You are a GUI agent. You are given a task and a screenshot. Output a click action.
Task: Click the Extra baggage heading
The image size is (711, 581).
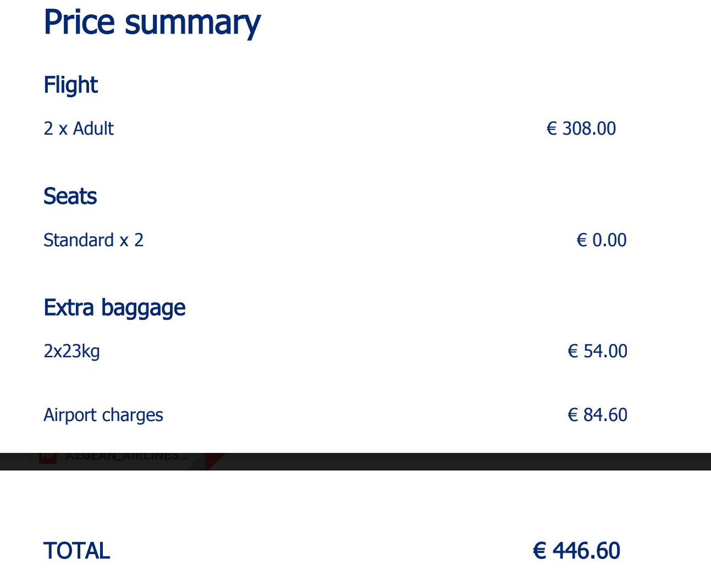(x=114, y=308)
